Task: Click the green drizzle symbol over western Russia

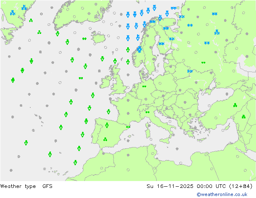Action: tap(203, 63)
